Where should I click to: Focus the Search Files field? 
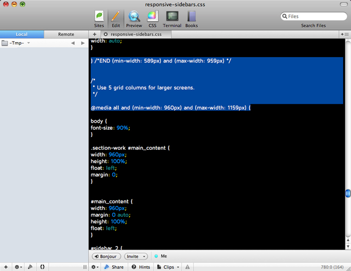tap(313, 16)
